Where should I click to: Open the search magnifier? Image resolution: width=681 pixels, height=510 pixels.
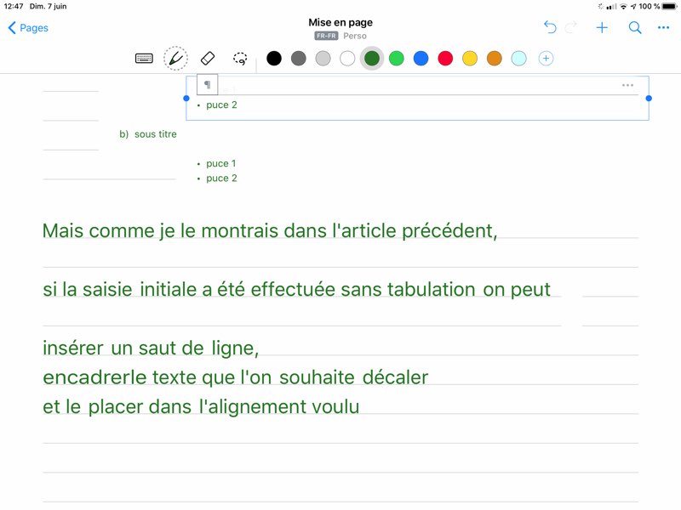pos(635,28)
